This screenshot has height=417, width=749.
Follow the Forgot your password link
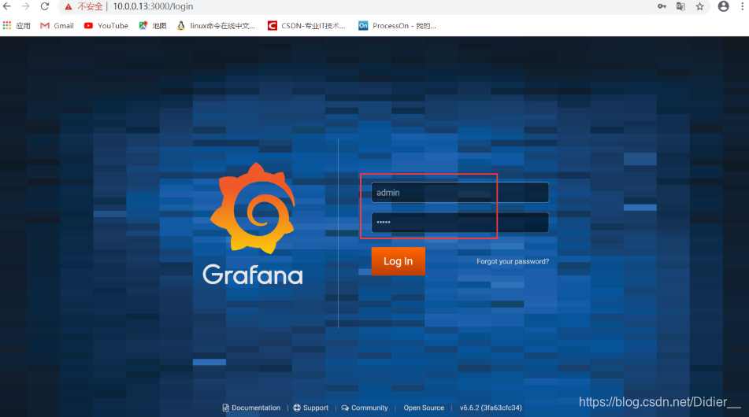513,261
